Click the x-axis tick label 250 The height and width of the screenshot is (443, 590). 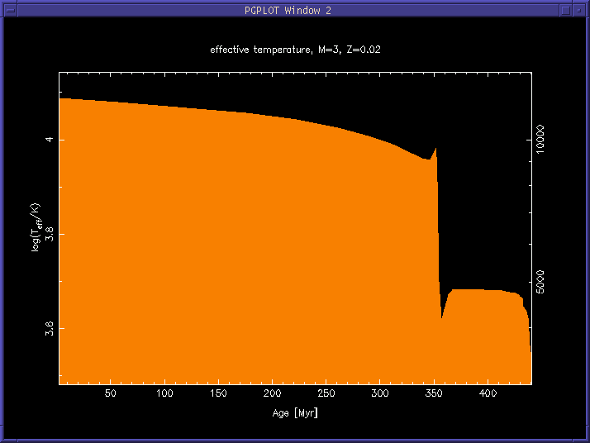coord(326,393)
